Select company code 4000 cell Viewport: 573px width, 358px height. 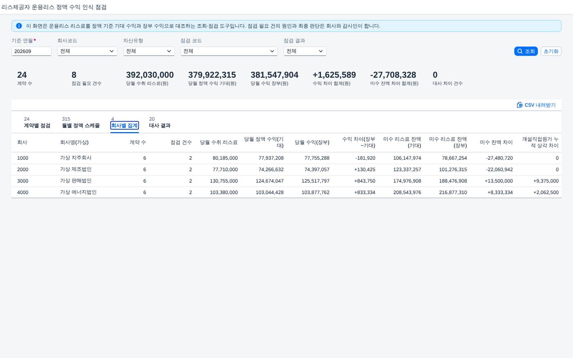(x=23, y=192)
